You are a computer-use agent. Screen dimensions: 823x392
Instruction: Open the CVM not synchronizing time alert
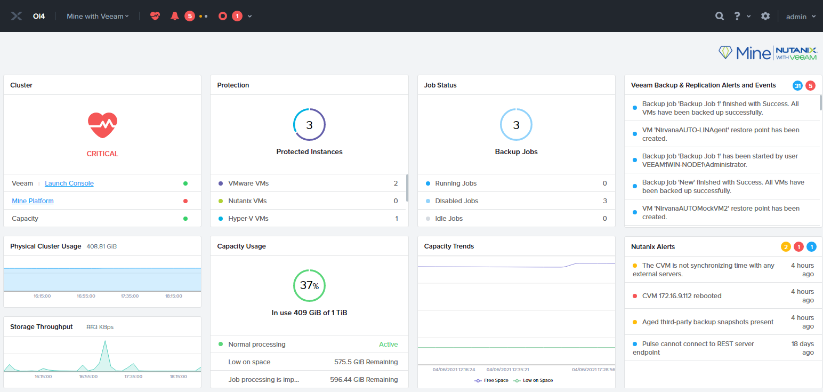pyautogui.click(x=723, y=270)
